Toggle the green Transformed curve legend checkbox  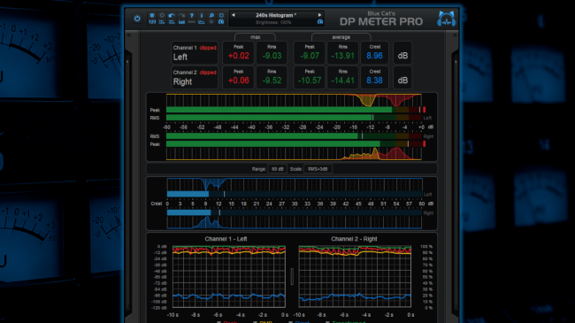coord(327,322)
